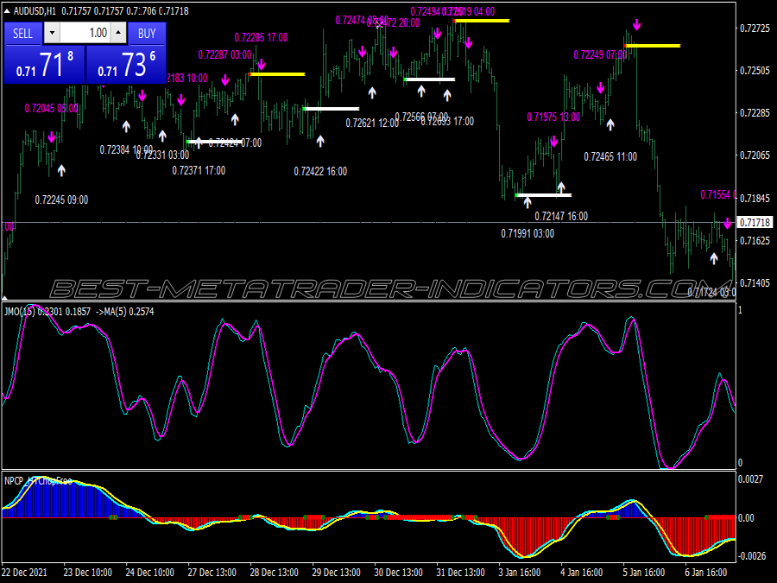Viewport: 777px width, 583px height.
Task: Click the AUDUSD,H1 chart title text
Action: point(35,11)
